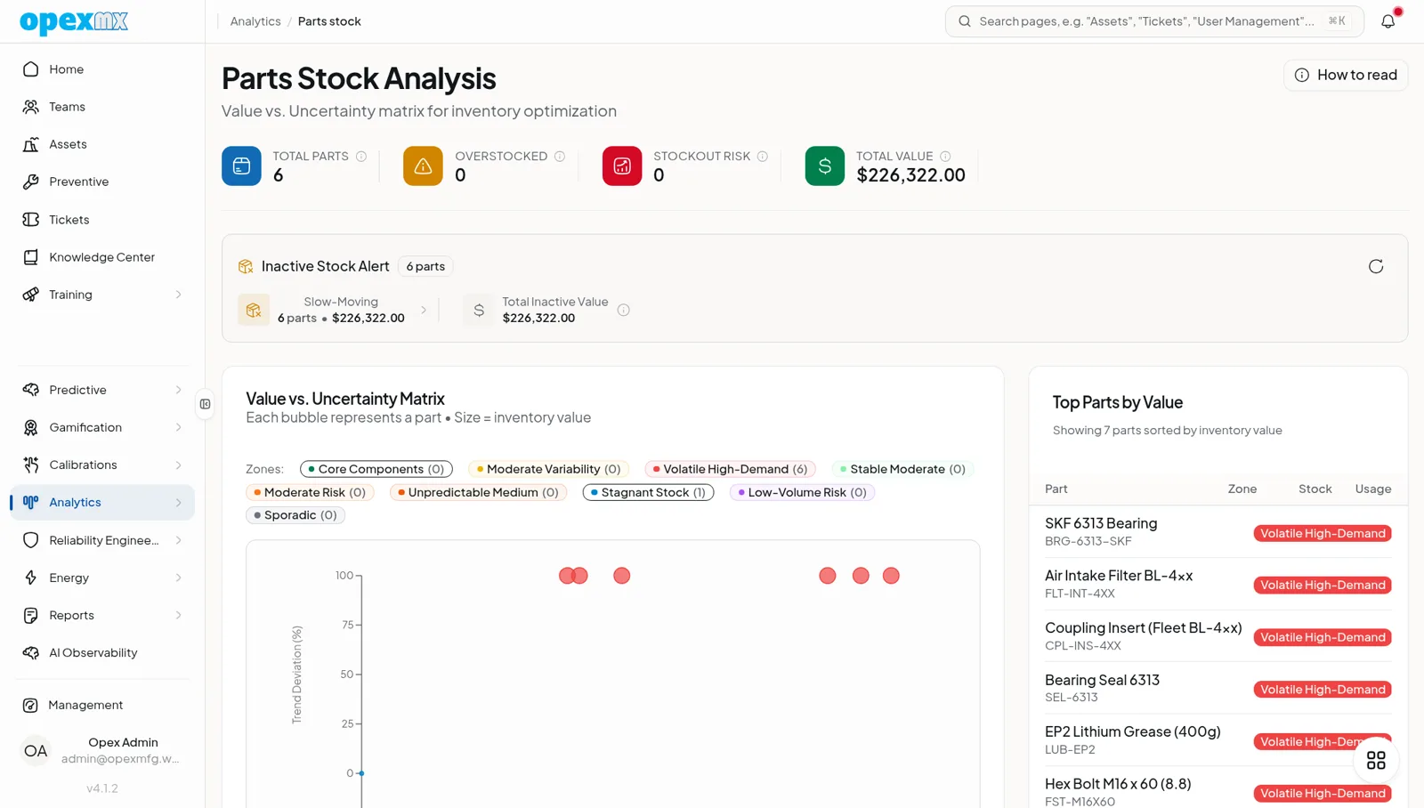
Task: Click the info icon next to Stockout Risk
Action: pos(763,157)
